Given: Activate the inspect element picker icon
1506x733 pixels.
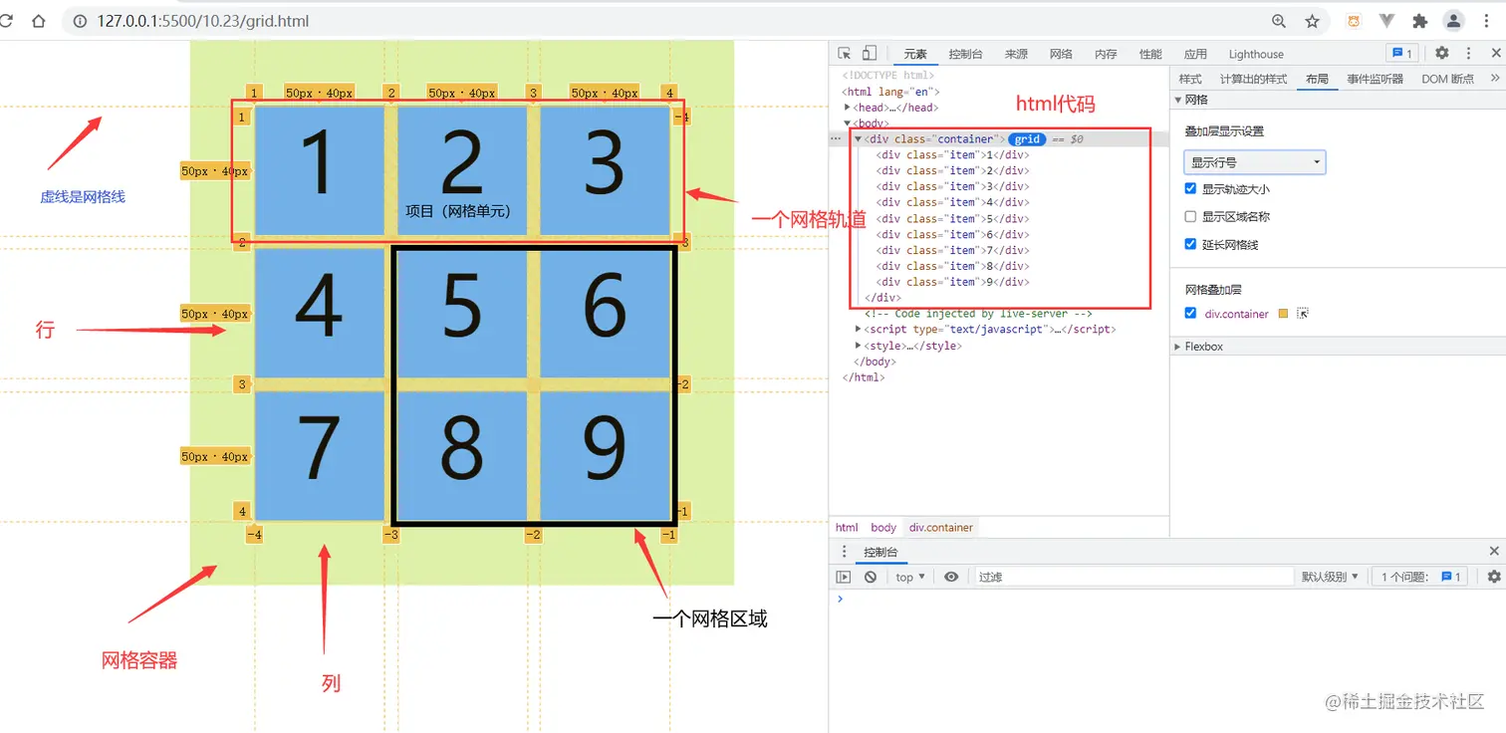Looking at the screenshot, I should 845,54.
